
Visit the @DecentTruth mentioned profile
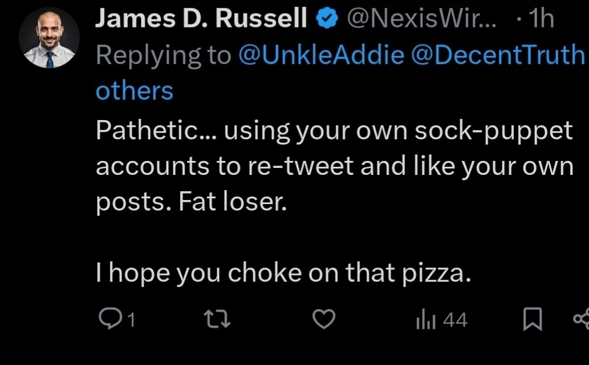click(498, 55)
